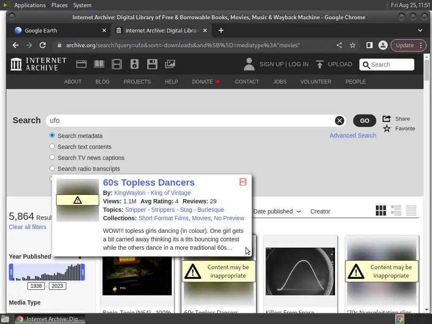The width and height of the screenshot is (432, 324).
Task: Open Applications menu in system panel
Action: [x=30, y=5]
